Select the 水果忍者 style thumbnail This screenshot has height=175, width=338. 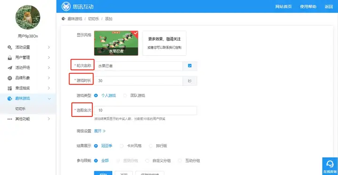pyautogui.click(x=116, y=43)
